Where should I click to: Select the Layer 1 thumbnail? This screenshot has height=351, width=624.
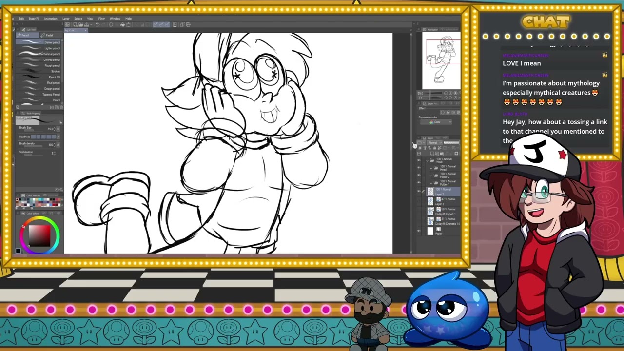[430, 201]
